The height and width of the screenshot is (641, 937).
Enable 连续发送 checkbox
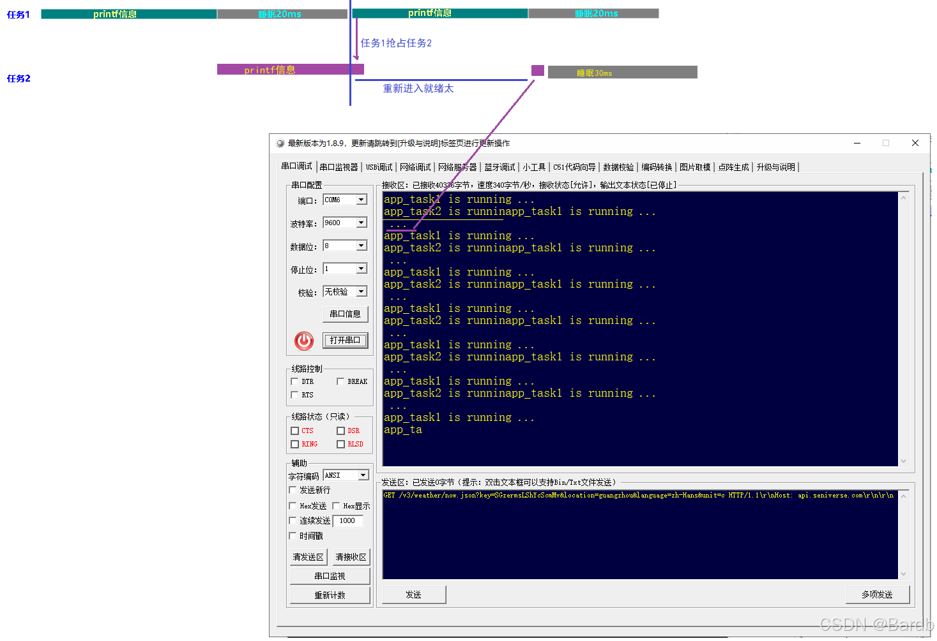pos(293,520)
